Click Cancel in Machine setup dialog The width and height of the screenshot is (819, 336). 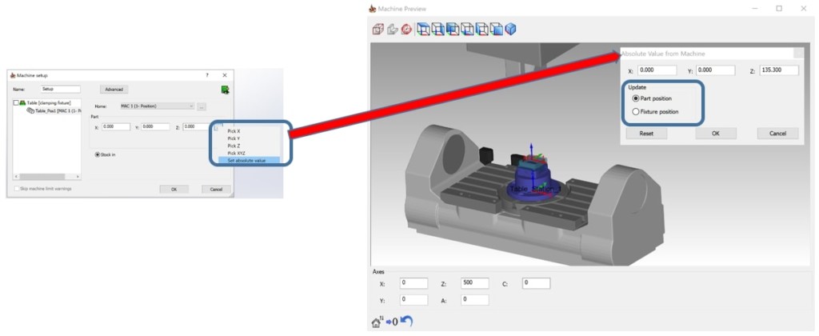click(216, 189)
